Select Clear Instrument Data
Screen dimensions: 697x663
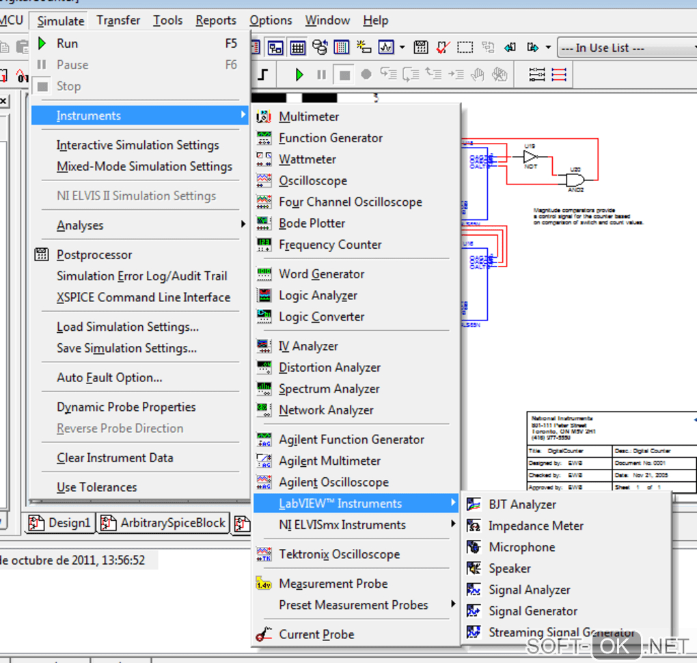pos(115,457)
